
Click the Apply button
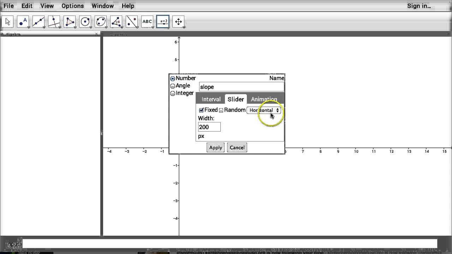point(215,147)
